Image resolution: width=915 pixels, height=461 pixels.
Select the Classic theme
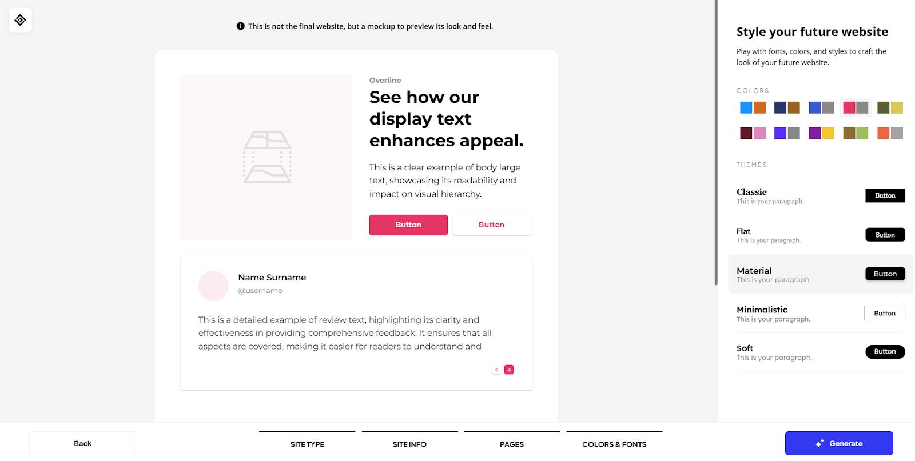coord(821,196)
